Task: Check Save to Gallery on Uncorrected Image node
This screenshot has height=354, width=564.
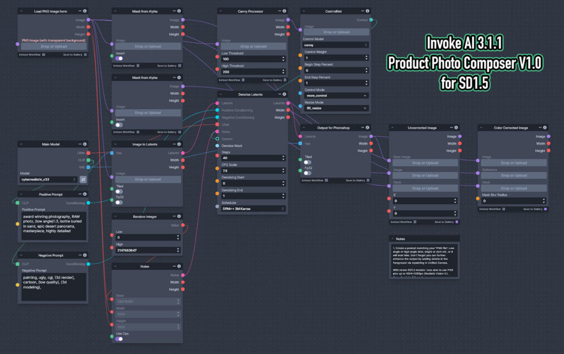Action: [x=457, y=222]
